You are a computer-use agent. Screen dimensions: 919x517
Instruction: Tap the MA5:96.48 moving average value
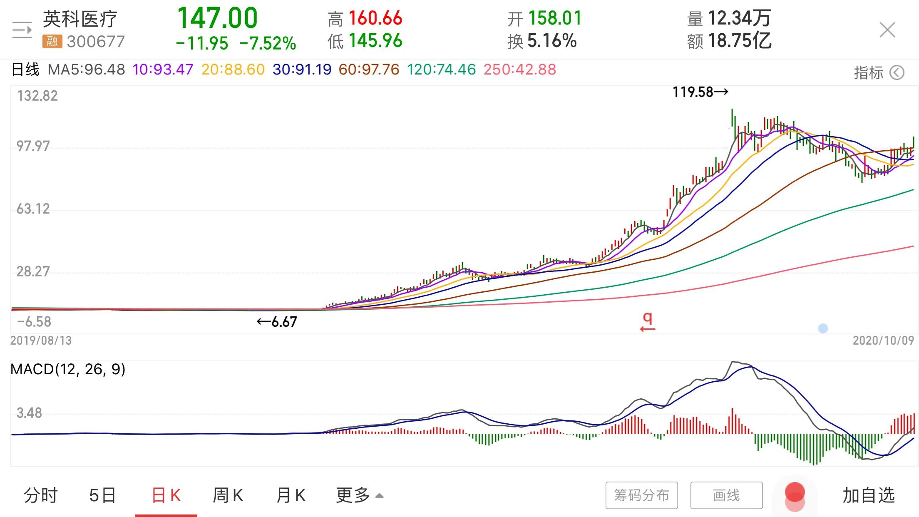pyautogui.click(x=87, y=70)
